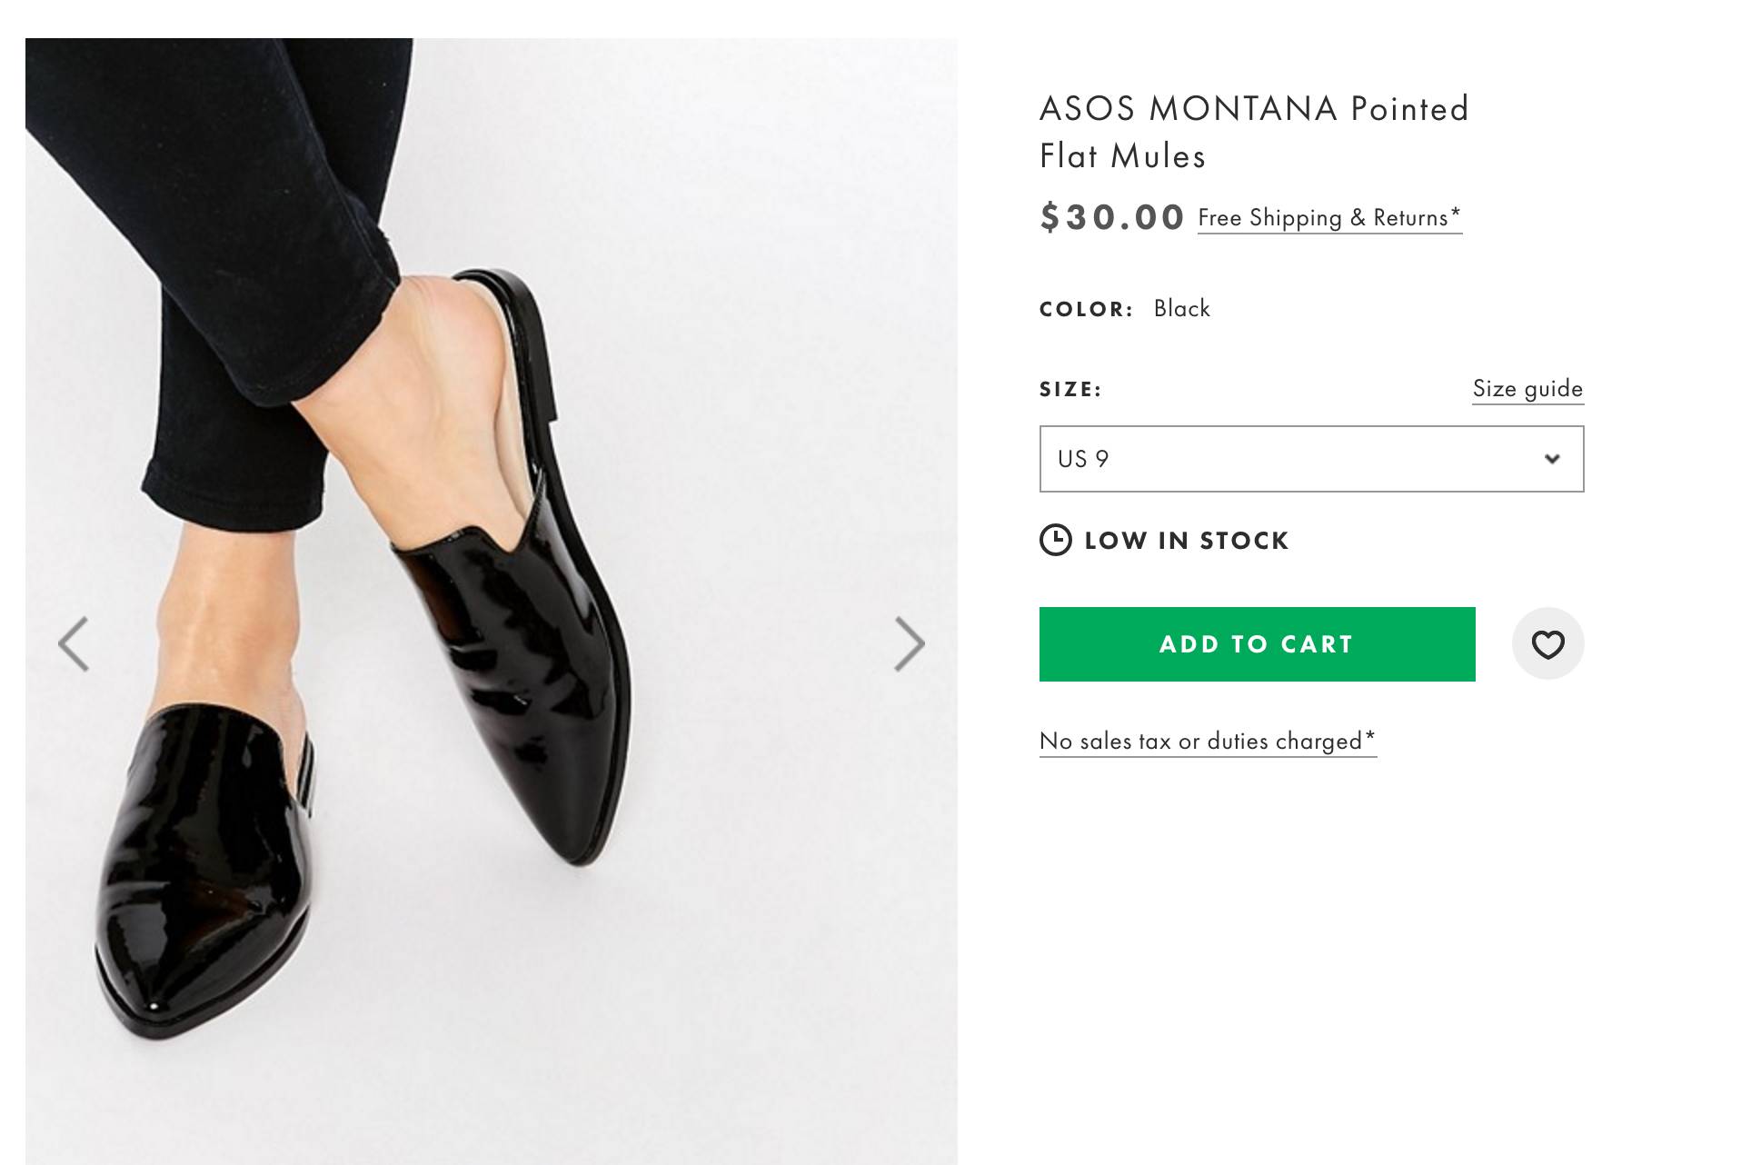This screenshot has width=1741, height=1165.
Task: Click the asterisk after Free Shipping & Returns
Action: pos(1456,214)
